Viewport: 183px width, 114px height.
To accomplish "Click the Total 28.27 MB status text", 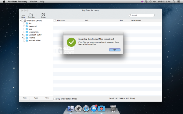I will tap(122, 98).
